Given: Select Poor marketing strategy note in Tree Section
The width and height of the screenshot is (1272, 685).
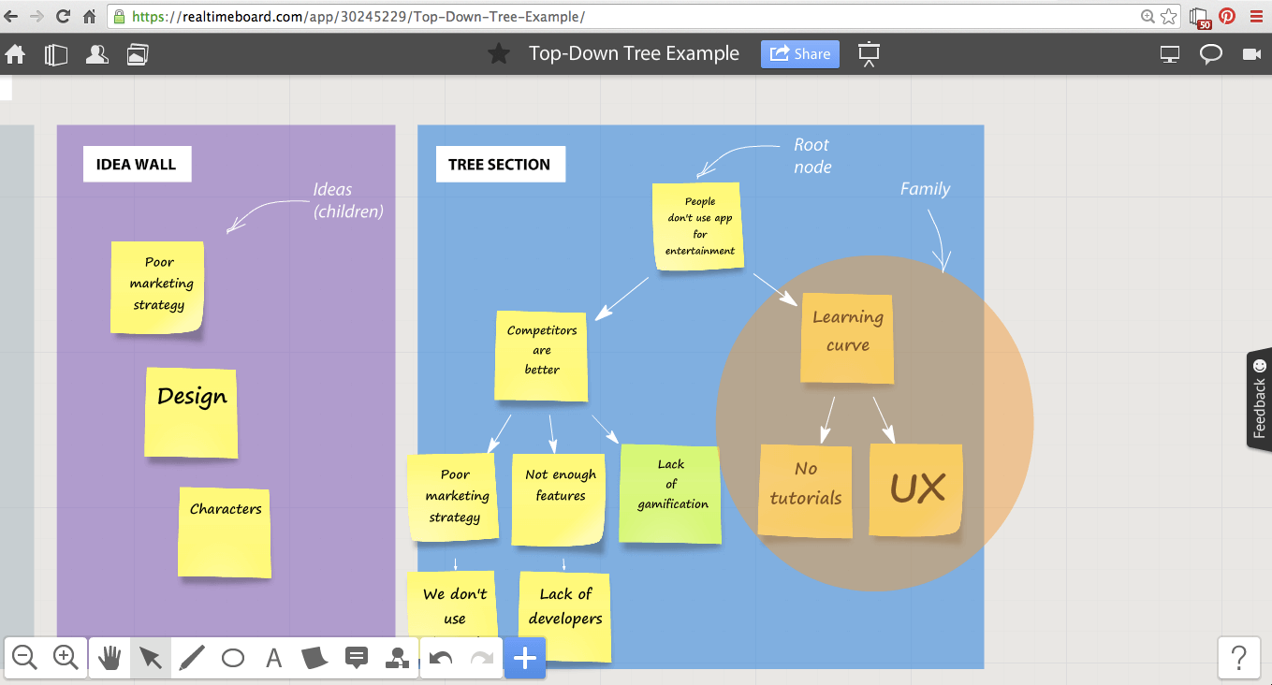Looking at the screenshot, I should click(x=455, y=498).
